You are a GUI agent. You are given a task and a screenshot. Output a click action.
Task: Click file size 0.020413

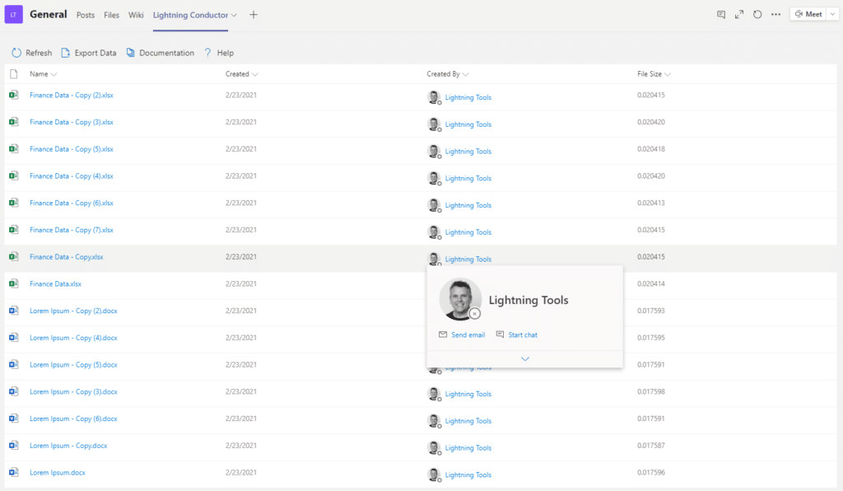coord(650,203)
